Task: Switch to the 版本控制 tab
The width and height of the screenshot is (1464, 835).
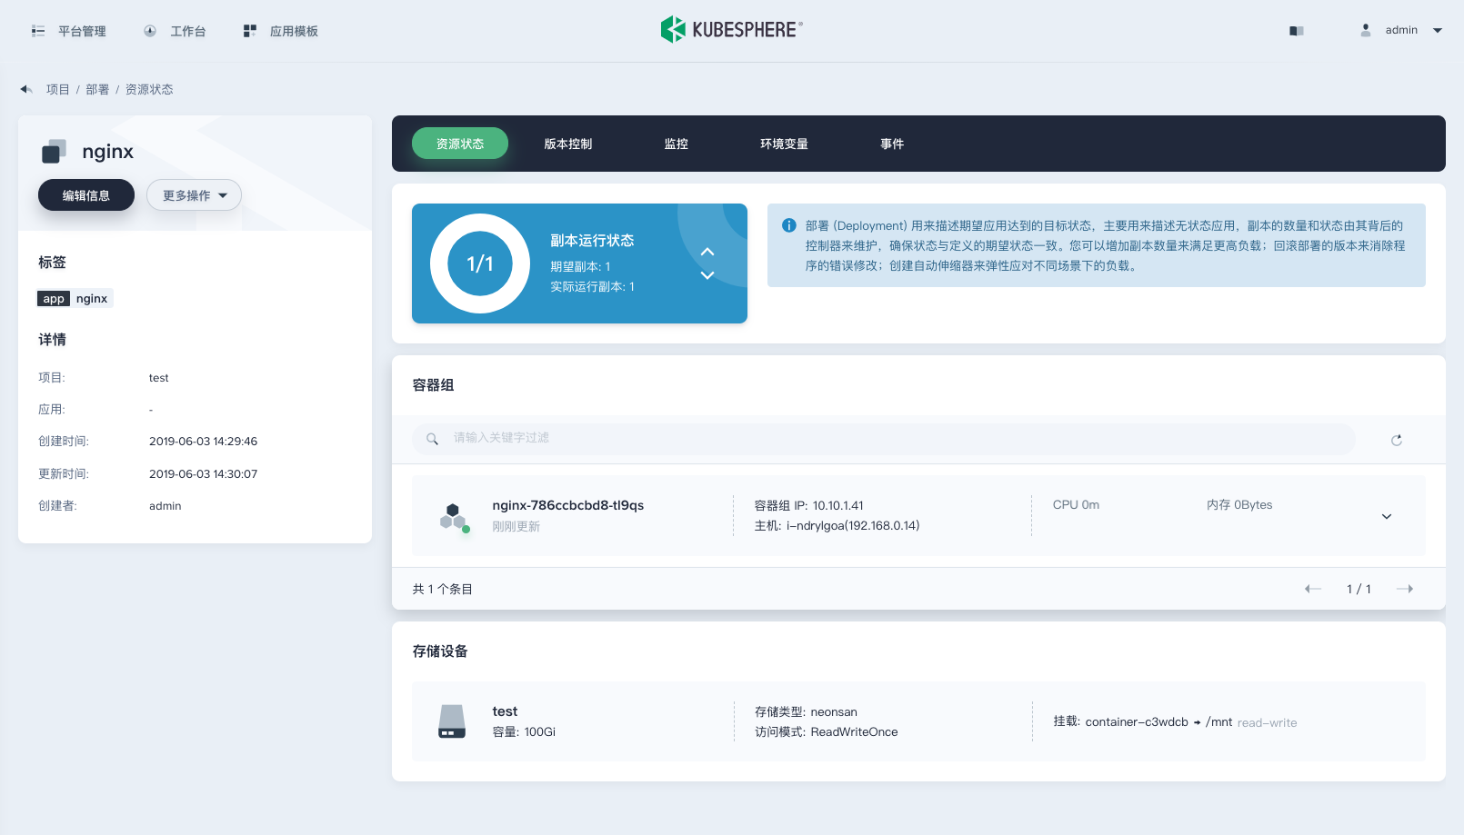Action: click(567, 144)
